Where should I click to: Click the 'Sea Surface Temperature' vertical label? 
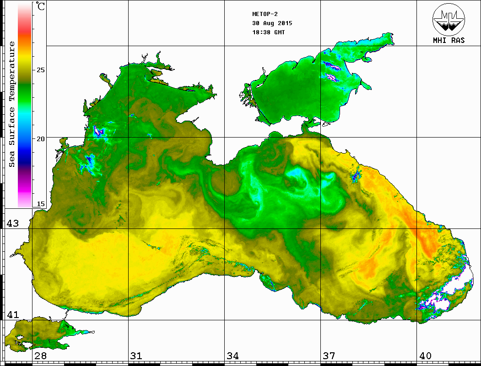[11, 105]
